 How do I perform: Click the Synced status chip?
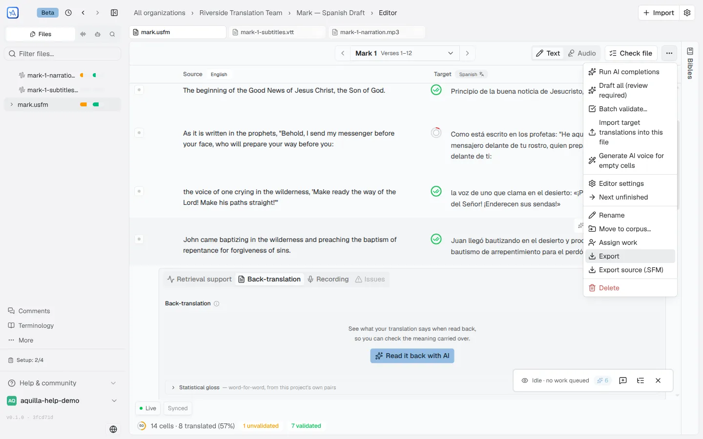178,408
